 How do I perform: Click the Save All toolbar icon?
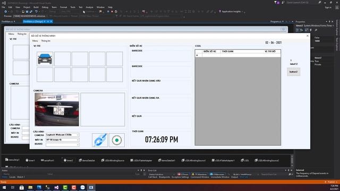(31, 12)
